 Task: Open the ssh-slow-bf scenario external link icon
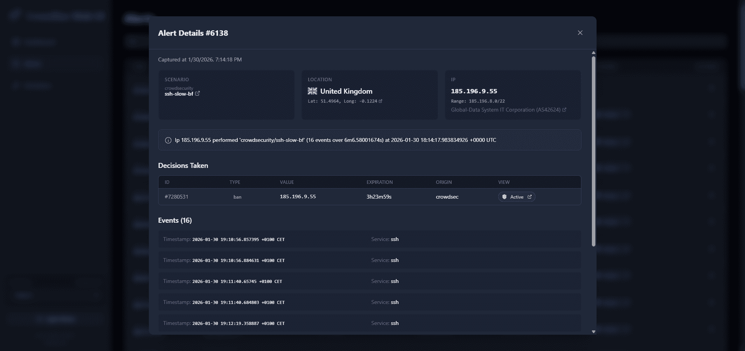click(x=197, y=93)
